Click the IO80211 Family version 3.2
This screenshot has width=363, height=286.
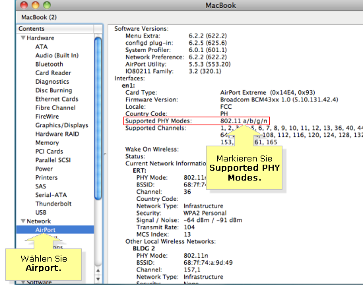click(x=205, y=71)
